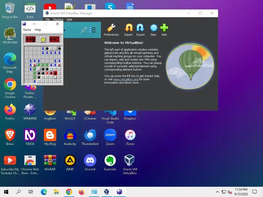Select the Zoom desktop icon
Screen dimensions: 263x197
coord(110,137)
